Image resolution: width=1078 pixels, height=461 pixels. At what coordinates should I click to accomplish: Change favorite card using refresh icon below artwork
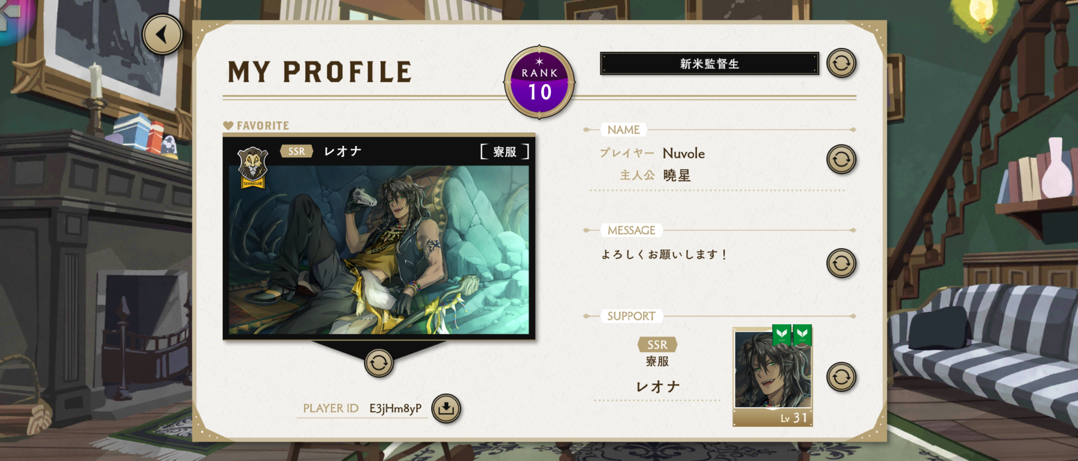pyautogui.click(x=378, y=363)
